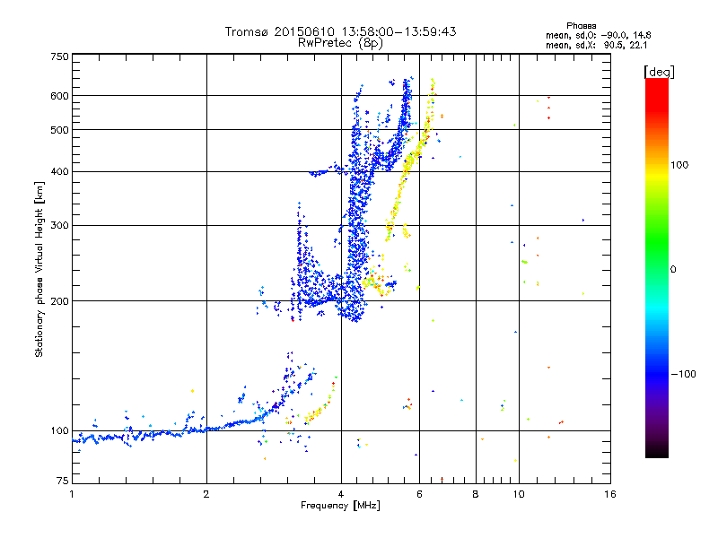Click x-axis tick label '4'
Viewport: 718px width, 538px height.
341,494
